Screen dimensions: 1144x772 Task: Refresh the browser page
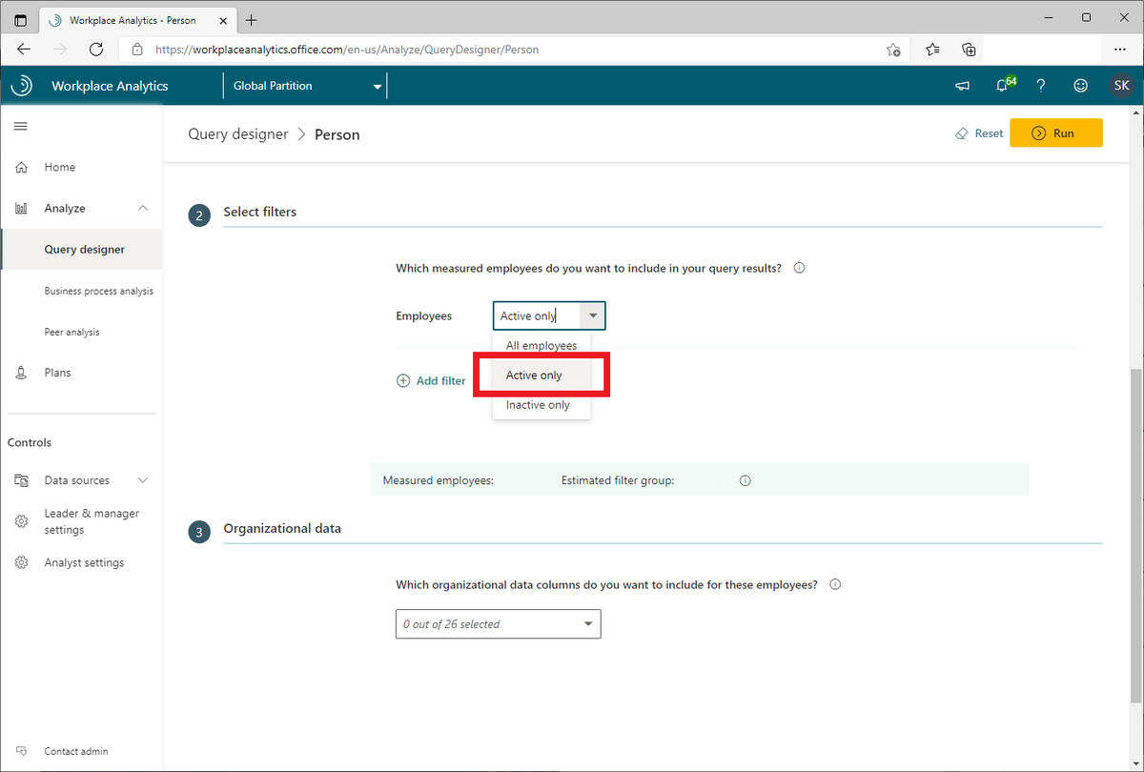96,50
